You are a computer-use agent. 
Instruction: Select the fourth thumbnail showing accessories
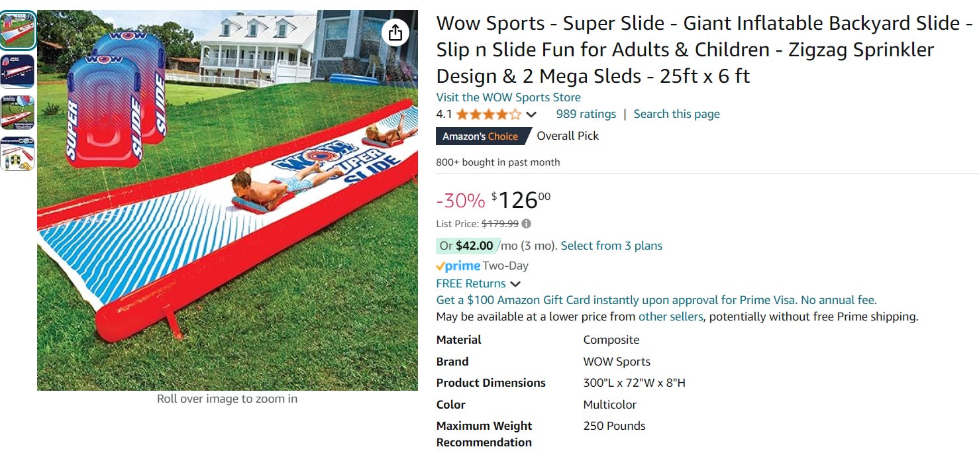[18, 154]
